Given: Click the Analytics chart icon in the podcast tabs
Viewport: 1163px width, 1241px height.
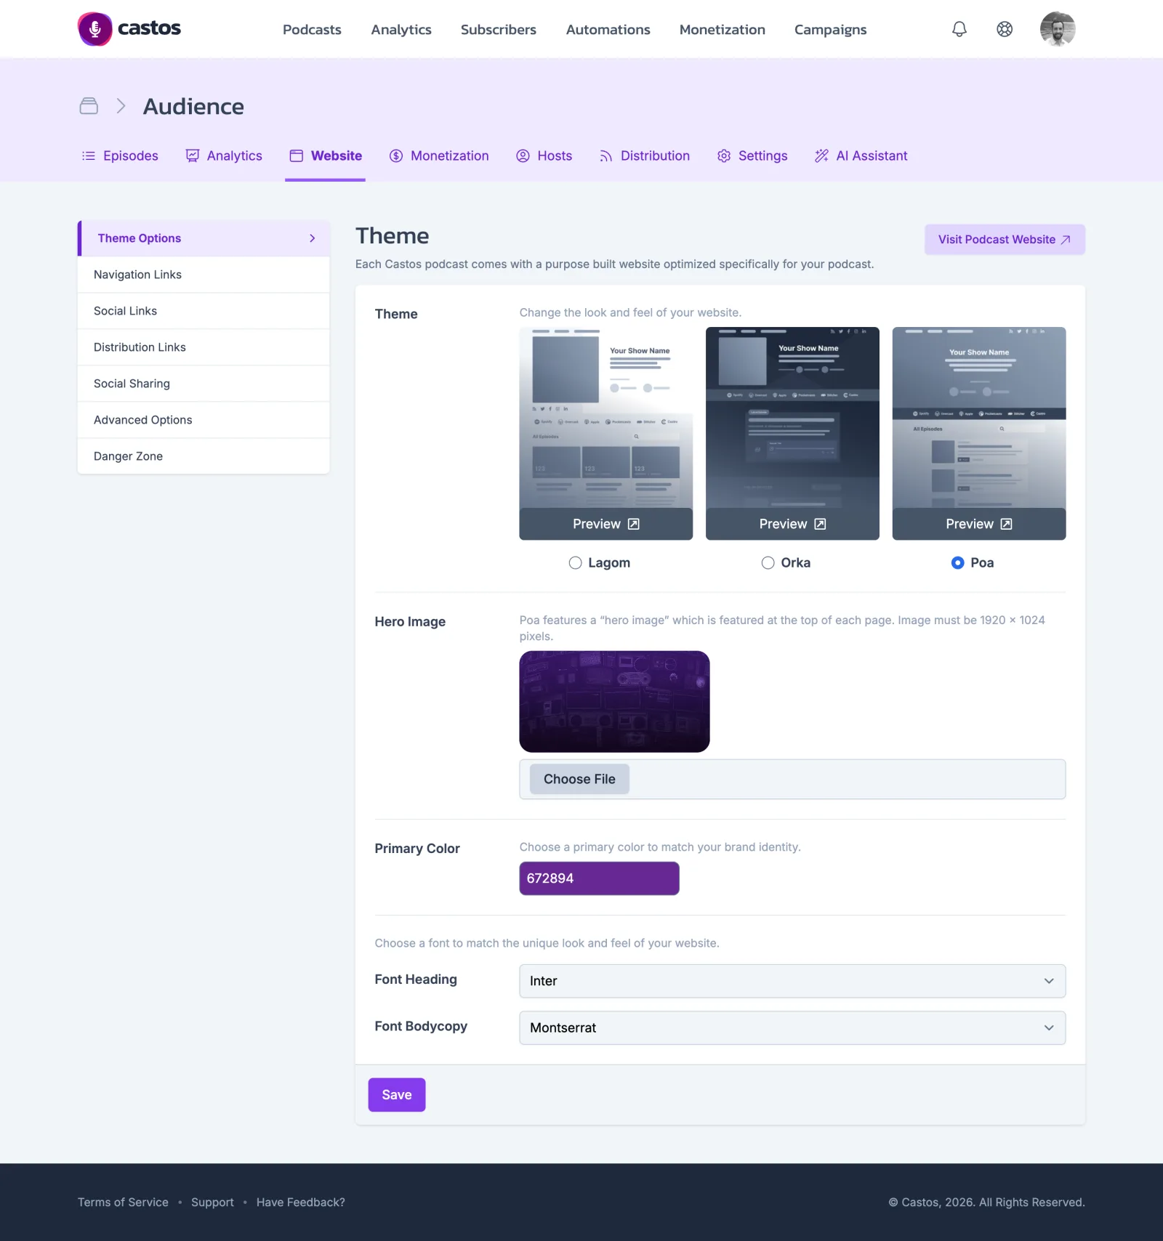Looking at the screenshot, I should tap(193, 155).
